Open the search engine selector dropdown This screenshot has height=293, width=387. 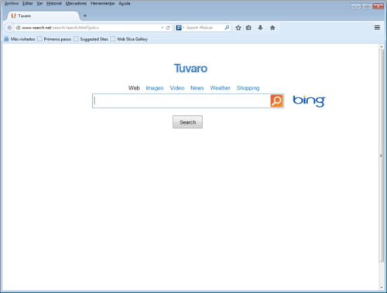click(x=180, y=27)
